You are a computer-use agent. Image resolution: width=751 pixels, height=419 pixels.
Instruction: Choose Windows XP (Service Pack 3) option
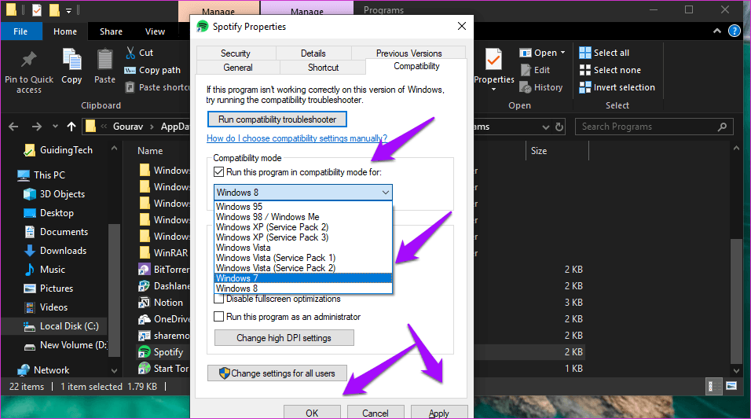click(302, 237)
